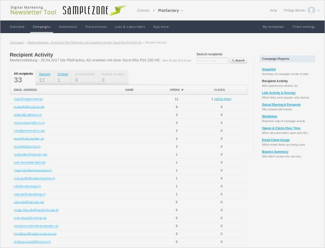This screenshot has width=325, height=248.
Task: Go to Clients breadcrumb in header
Action: 143,10
